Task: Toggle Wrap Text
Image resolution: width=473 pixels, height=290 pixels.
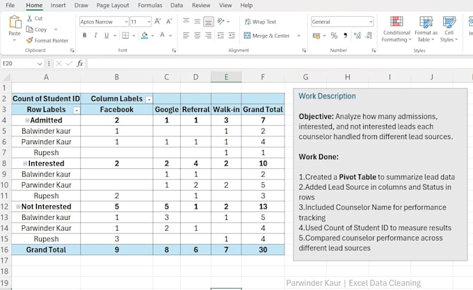Action: click(260, 22)
